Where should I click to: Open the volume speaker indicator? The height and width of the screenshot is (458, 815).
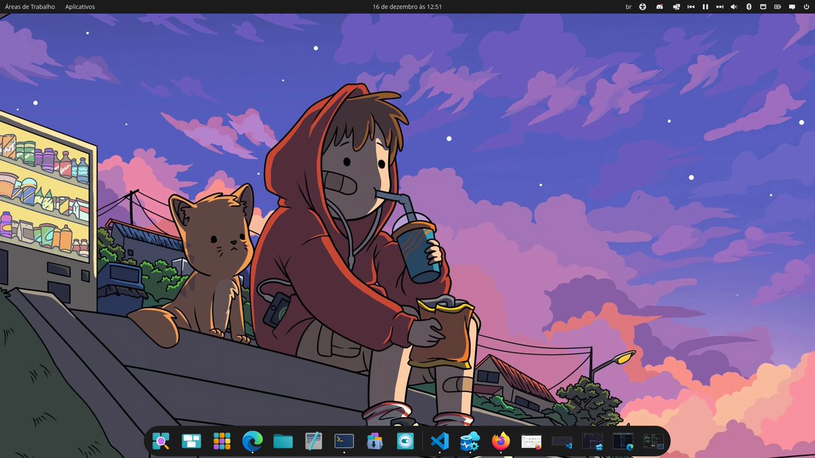pos(734,7)
